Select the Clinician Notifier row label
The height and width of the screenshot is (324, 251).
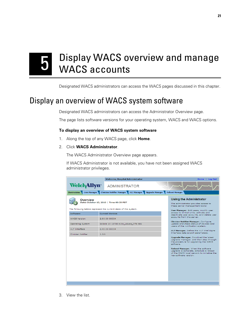pos(79,234)
